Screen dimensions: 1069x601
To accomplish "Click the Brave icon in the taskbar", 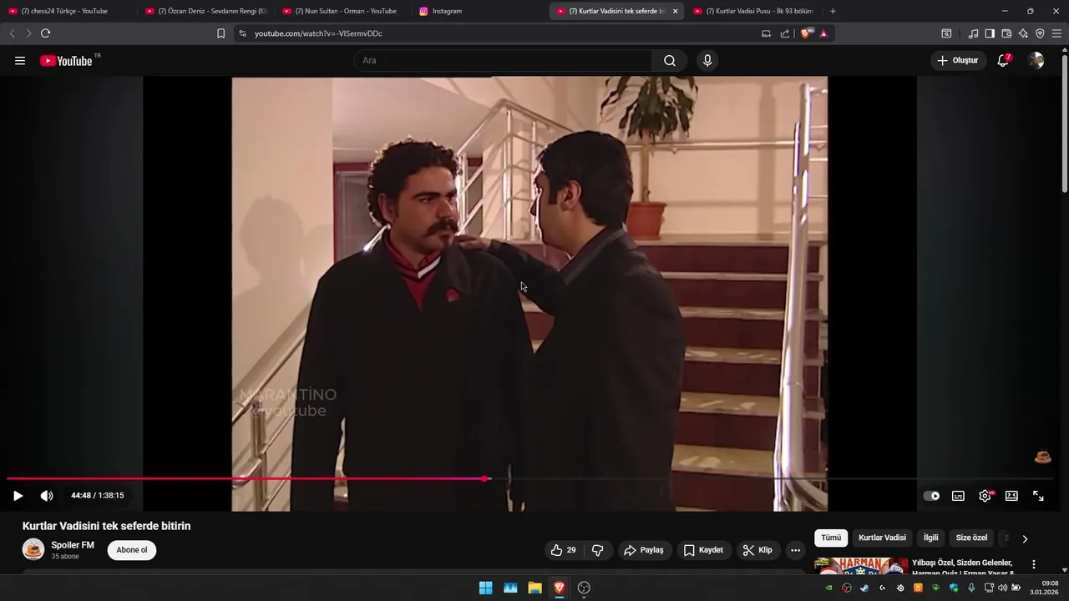I will pos(560,588).
